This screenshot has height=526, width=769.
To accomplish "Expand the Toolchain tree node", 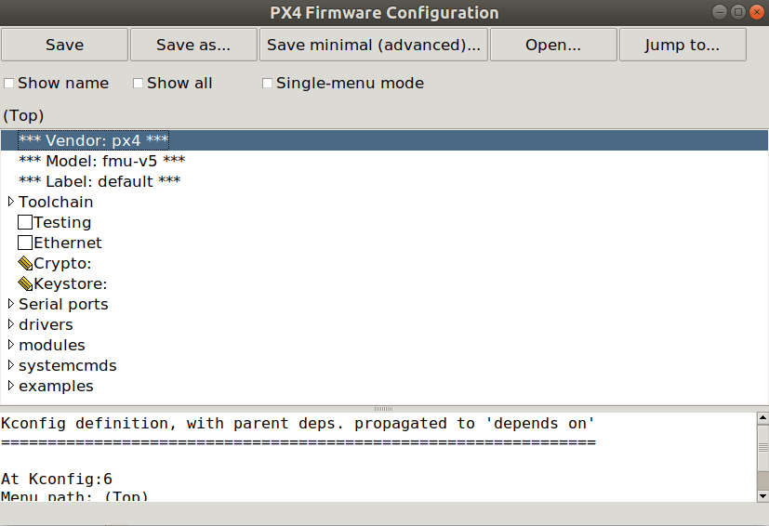I will click(11, 202).
